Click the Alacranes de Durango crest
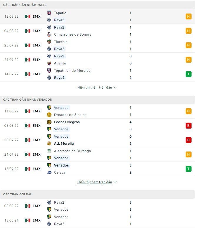 point(49,151)
